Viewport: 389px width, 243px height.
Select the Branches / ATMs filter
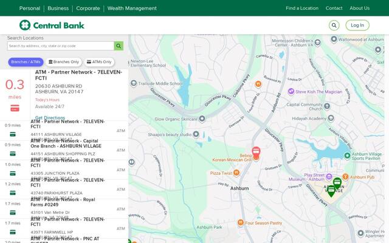click(26, 62)
